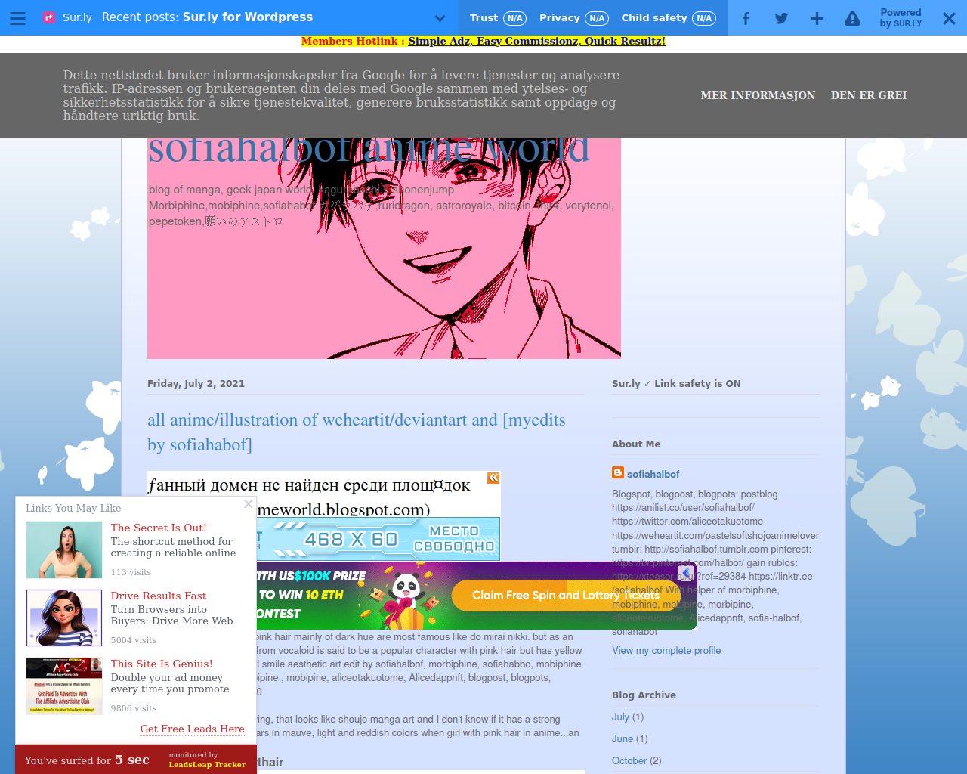Open This Site Is Genius! ad link
The height and width of the screenshot is (774, 967).
[x=162, y=664]
